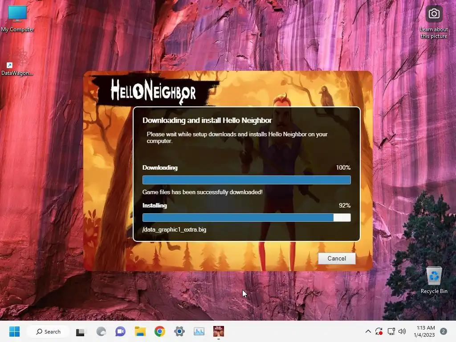This screenshot has width=456, height=342.
Task: Open the clock showing 1:13 AM
Action: pyautogui.click(x=424, y=331)
